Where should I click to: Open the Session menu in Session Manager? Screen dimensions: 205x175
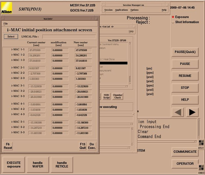click(109, 10)
